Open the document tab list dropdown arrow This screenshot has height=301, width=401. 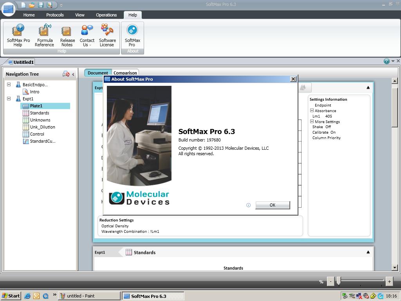(x=393, y=61)
